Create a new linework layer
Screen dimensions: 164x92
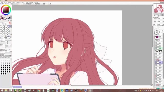point(156,31)
